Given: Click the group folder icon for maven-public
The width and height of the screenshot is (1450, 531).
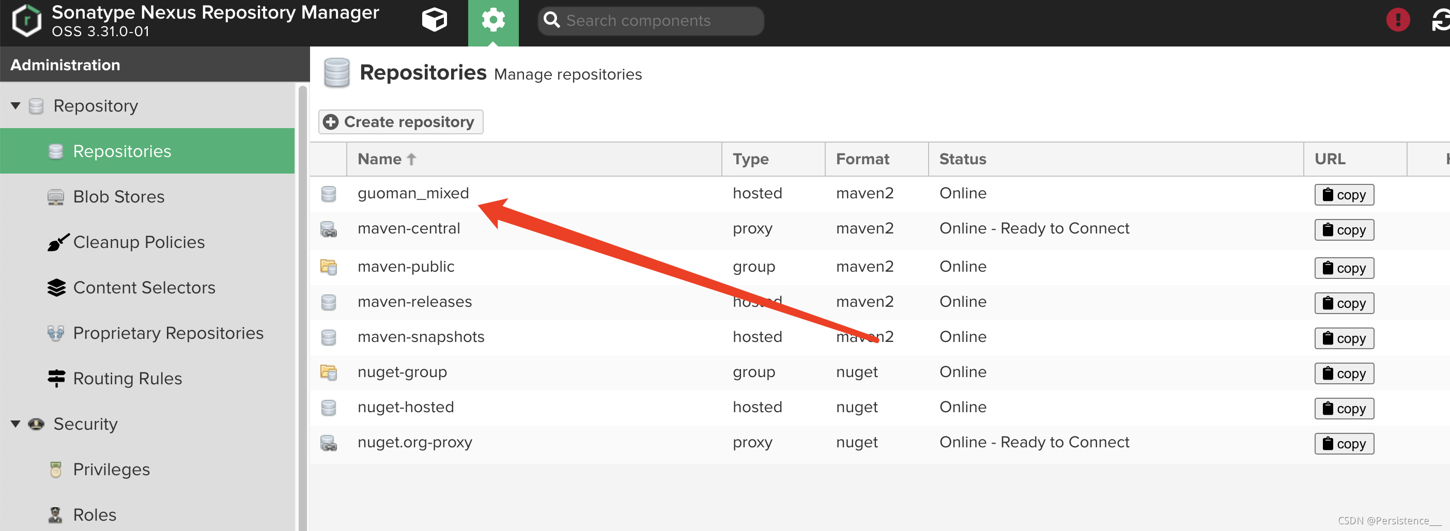Looking at the screenshot, I should pos(328,267).
